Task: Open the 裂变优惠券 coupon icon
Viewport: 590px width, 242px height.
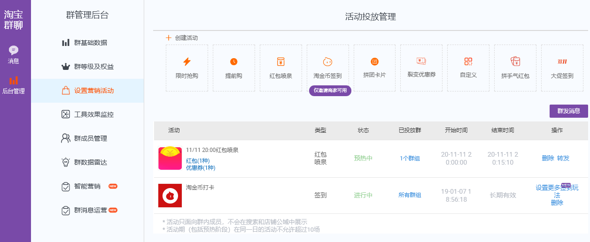Action: point(421,61)
